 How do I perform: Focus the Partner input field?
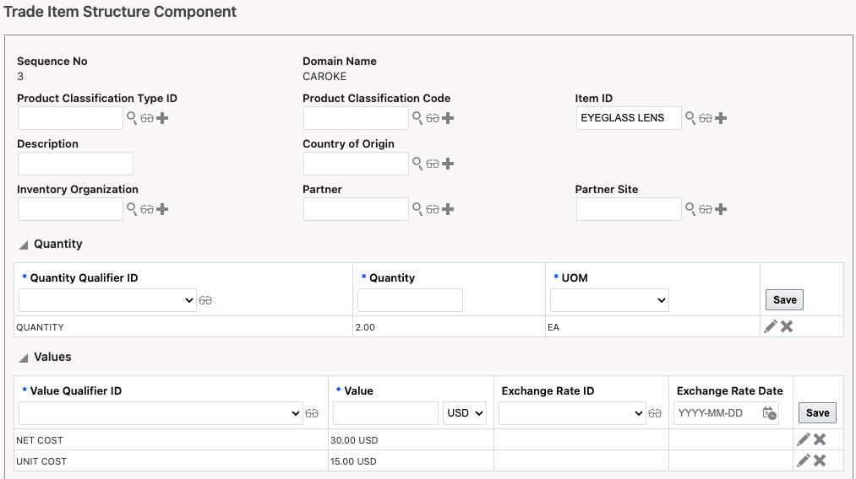356,209
